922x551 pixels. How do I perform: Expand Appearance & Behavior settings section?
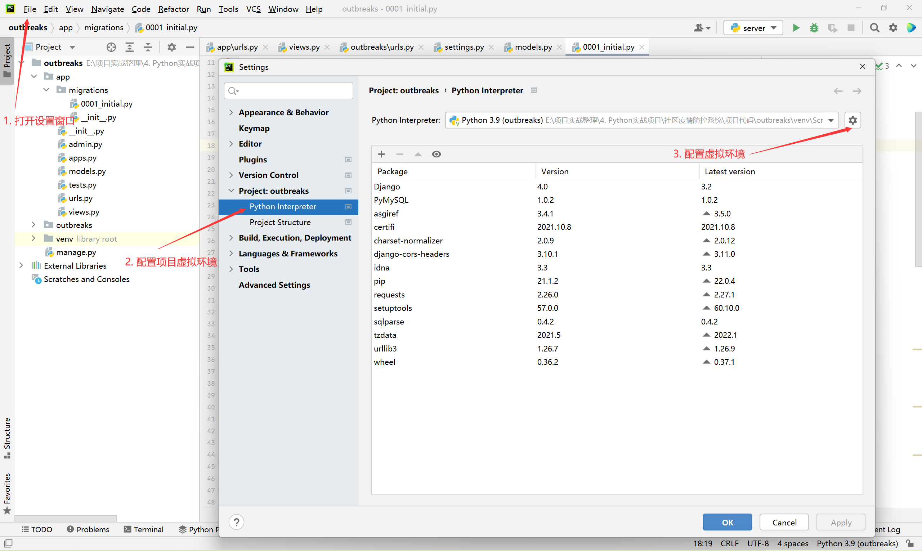[231, 112]
